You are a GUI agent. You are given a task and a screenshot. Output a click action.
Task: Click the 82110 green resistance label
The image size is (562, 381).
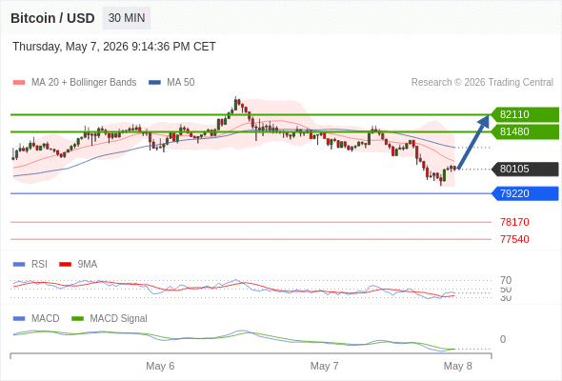click(x=525, y=114)
